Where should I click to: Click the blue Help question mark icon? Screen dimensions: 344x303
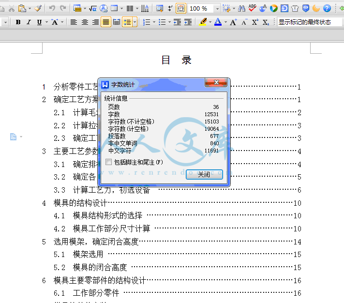click(327, 9)
